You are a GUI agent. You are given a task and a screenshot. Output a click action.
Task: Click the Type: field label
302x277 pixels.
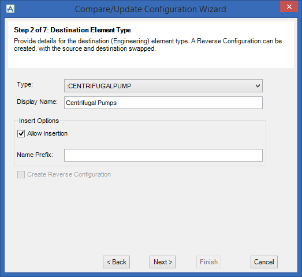pos(25,84)
